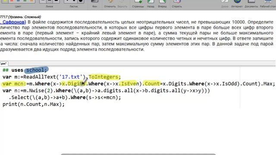The image size is (276, 155).
Task: Click the 'Уровень: Сложный' heading text
Action: coord(25,17)
